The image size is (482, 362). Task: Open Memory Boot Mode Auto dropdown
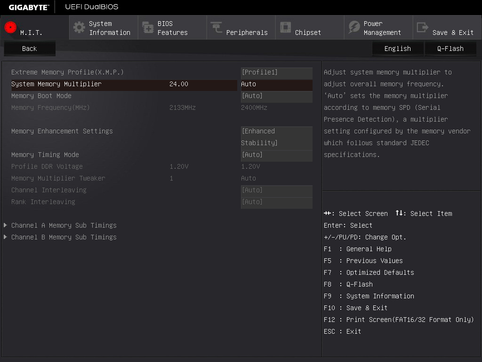277,96
